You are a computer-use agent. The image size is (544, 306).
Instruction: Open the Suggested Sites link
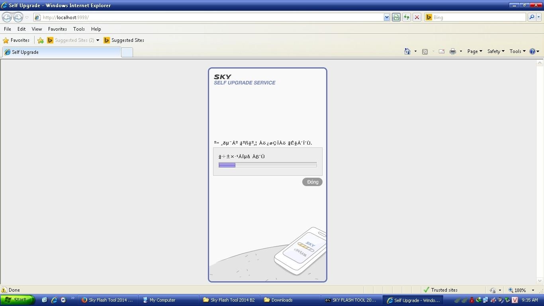pyautogui.click(x=124, y=40)
